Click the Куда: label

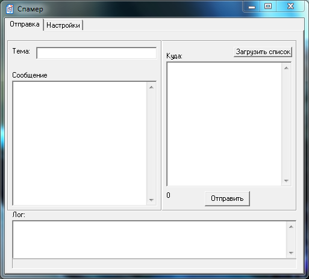(x=174, y=56)
